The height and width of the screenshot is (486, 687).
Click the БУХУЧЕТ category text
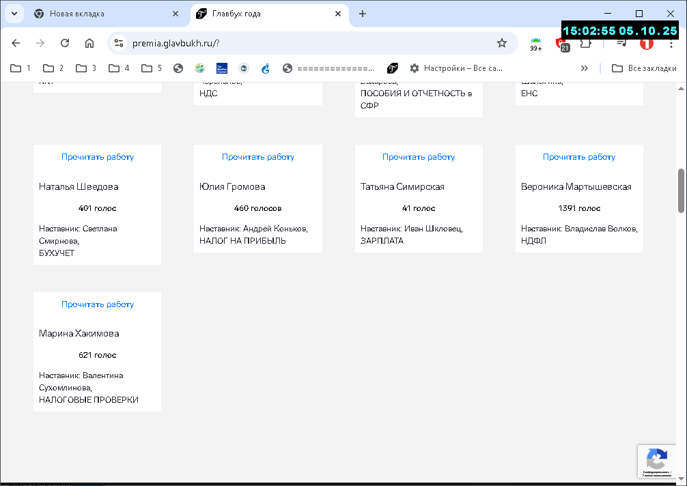[57, 253]
